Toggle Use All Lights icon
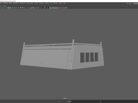 point(16,8)
